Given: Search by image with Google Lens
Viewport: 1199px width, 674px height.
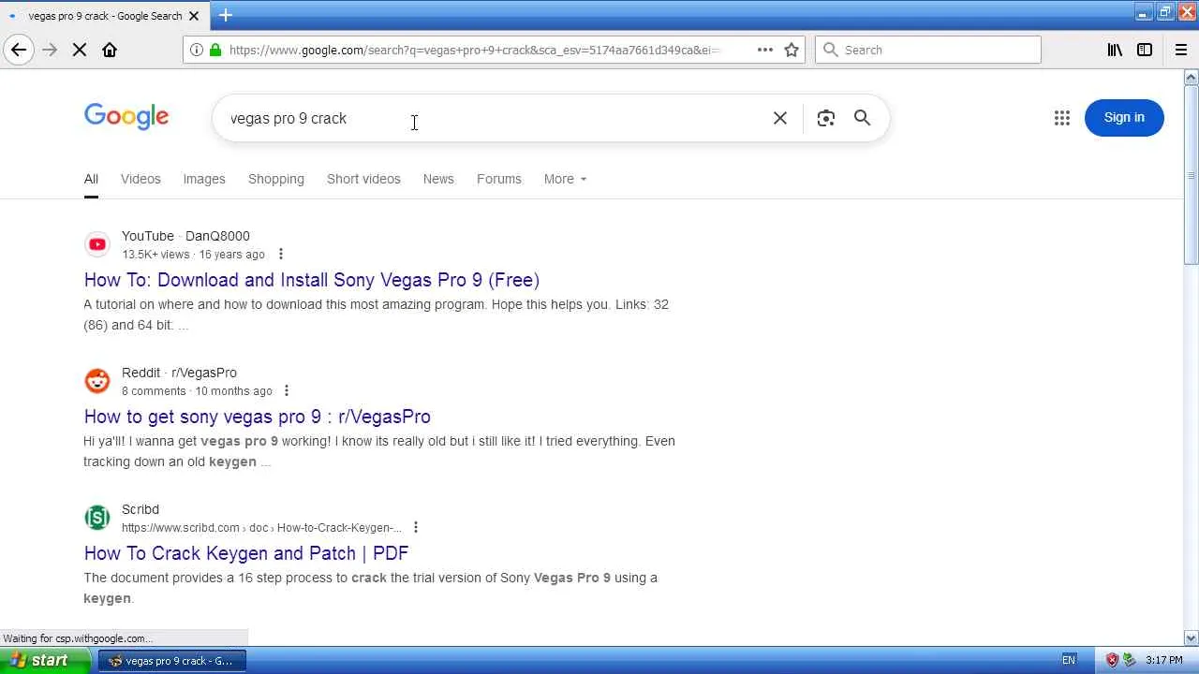Looking at the screenshot, I should coord(825,118).
